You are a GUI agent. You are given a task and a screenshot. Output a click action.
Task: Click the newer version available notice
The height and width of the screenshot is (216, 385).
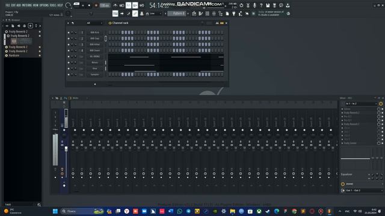click(271, 13)
